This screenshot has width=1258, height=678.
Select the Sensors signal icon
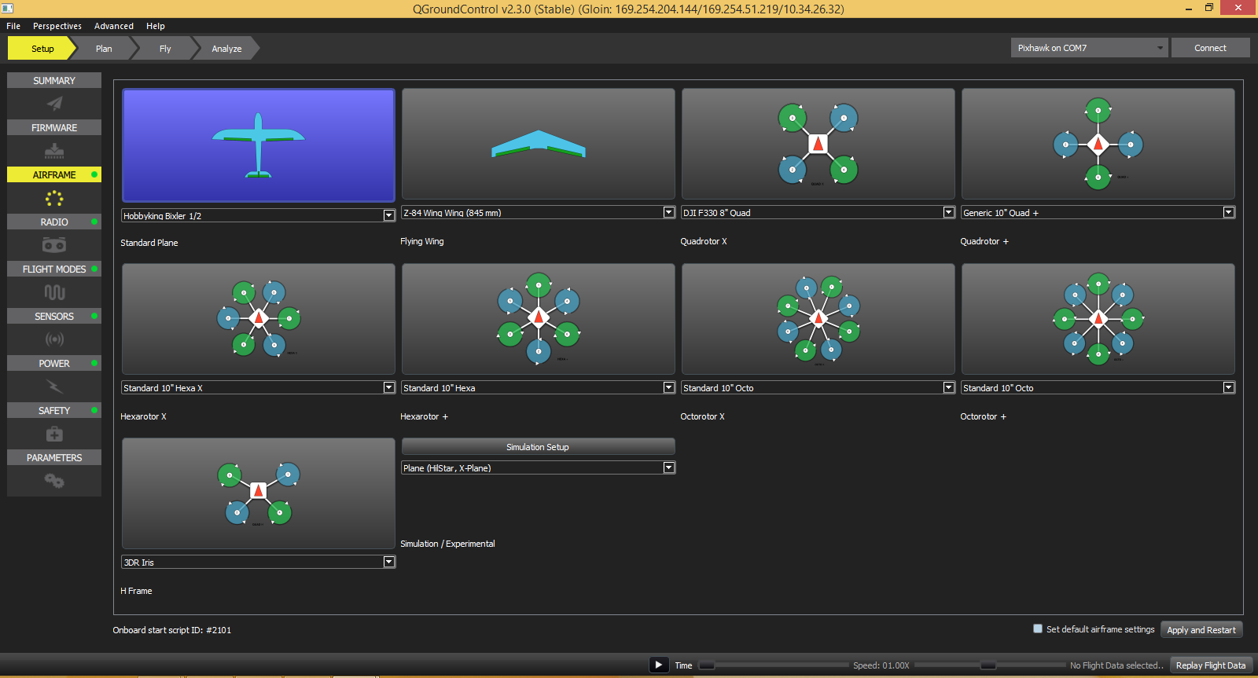tap(54, 339)
